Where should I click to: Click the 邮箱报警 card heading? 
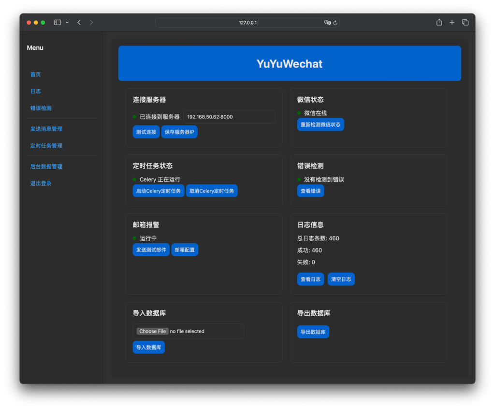[x=146, y=225]
